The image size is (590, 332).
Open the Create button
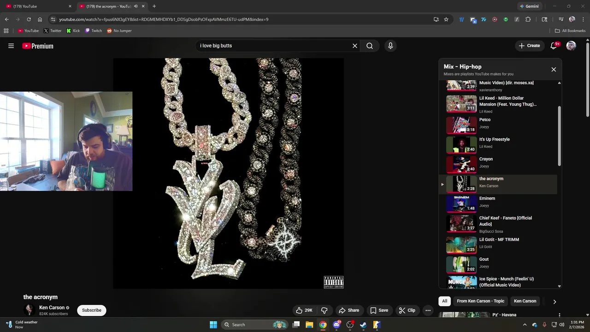coord(529,46)
